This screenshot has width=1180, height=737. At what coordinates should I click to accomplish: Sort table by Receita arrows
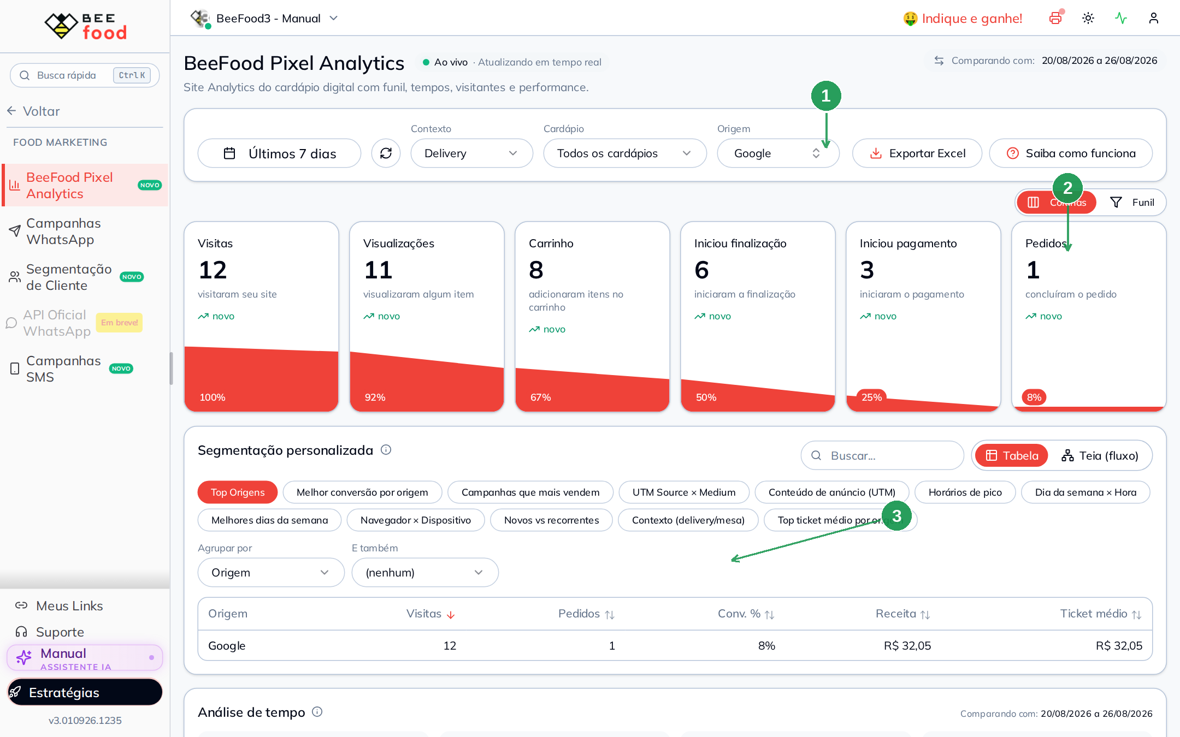925,615
